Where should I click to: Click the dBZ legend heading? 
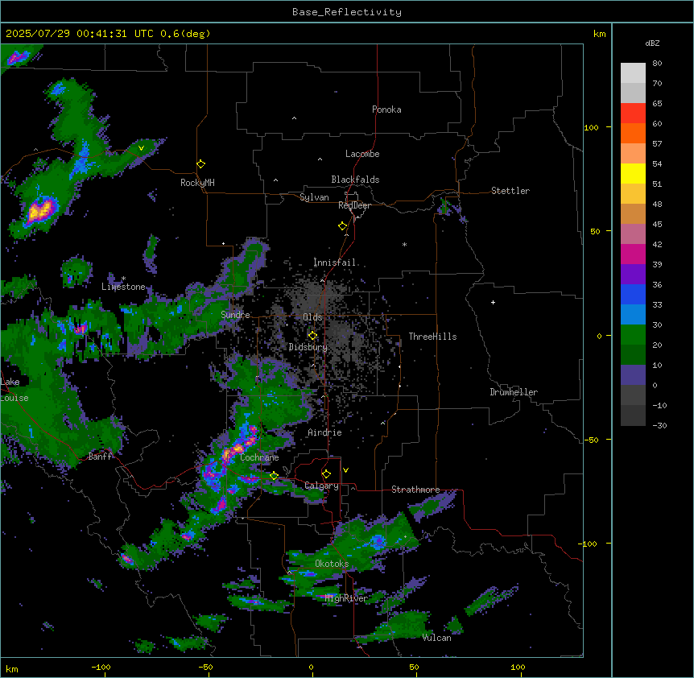pyautogui.click(x=652, y=43)
